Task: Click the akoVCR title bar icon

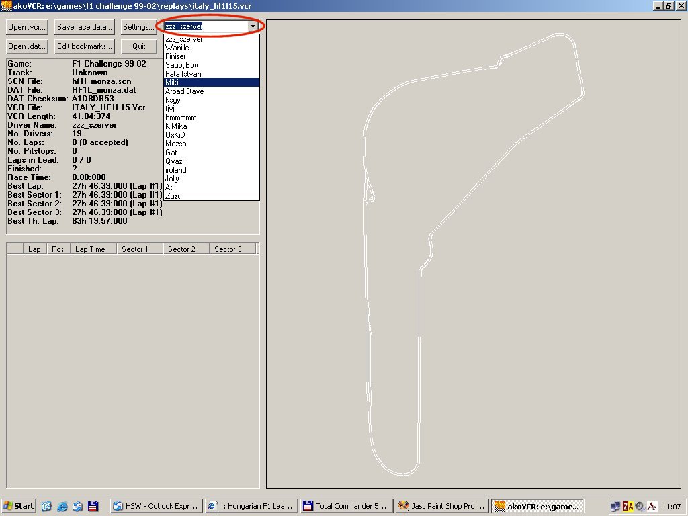Action: click(6, 5)
